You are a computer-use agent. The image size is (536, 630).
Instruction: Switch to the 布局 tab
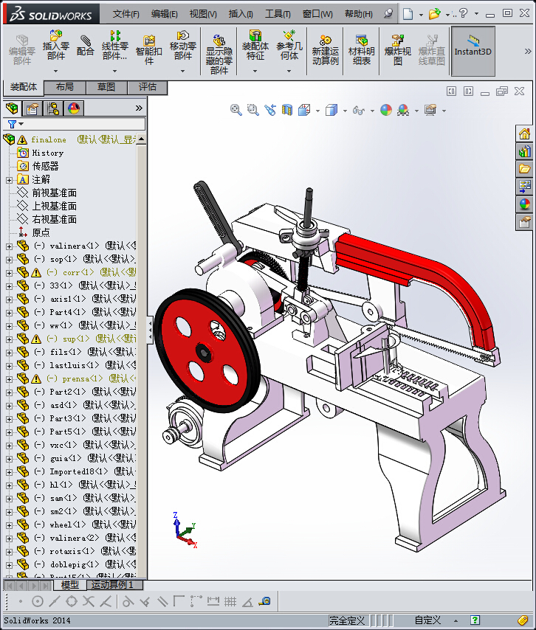(x=65, y=87)
